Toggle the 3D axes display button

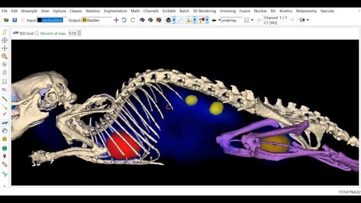pyautogui.click(x=189, y=20)
